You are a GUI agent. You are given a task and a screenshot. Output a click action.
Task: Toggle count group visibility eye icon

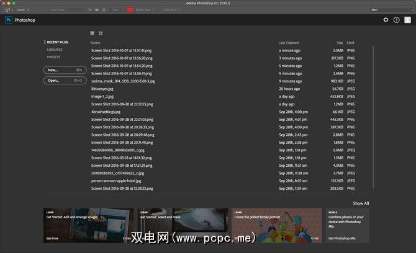click(x=90, y=10)
